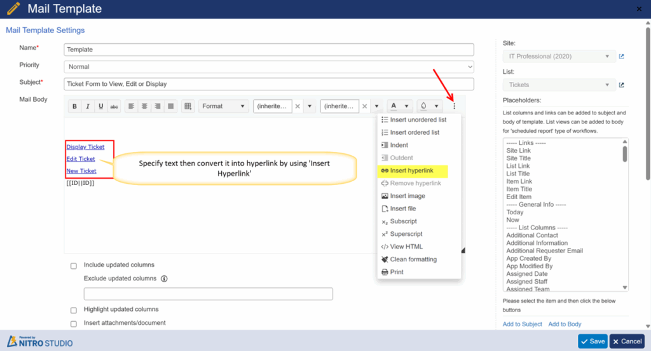The width and height of the screenshot is (651, 351).
Task: Select Item Link placeholder
Action: tap(519, 181)
